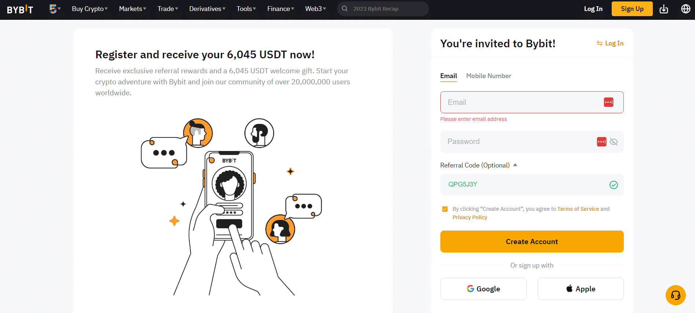Click the password manager icon in Email field
Screen dimensions: 695x313
click(x=608, y=102)
